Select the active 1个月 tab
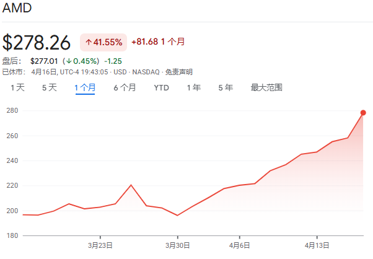Screen dimensions: 373x259 click(x=85, y=87)
